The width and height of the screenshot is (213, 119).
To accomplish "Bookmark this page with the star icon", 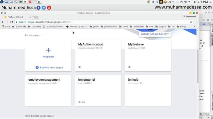I will coord(191,22).
